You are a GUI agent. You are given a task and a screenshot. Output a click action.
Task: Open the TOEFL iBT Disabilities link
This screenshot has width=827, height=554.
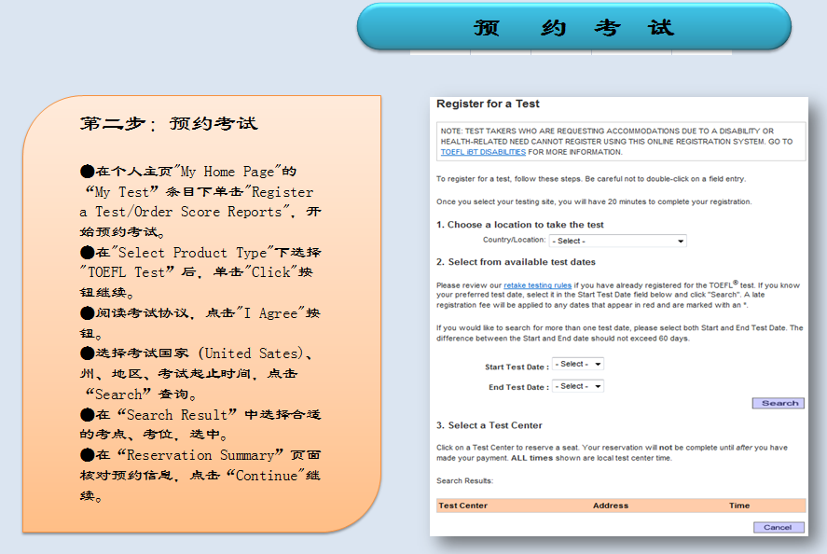coord(483,152)
